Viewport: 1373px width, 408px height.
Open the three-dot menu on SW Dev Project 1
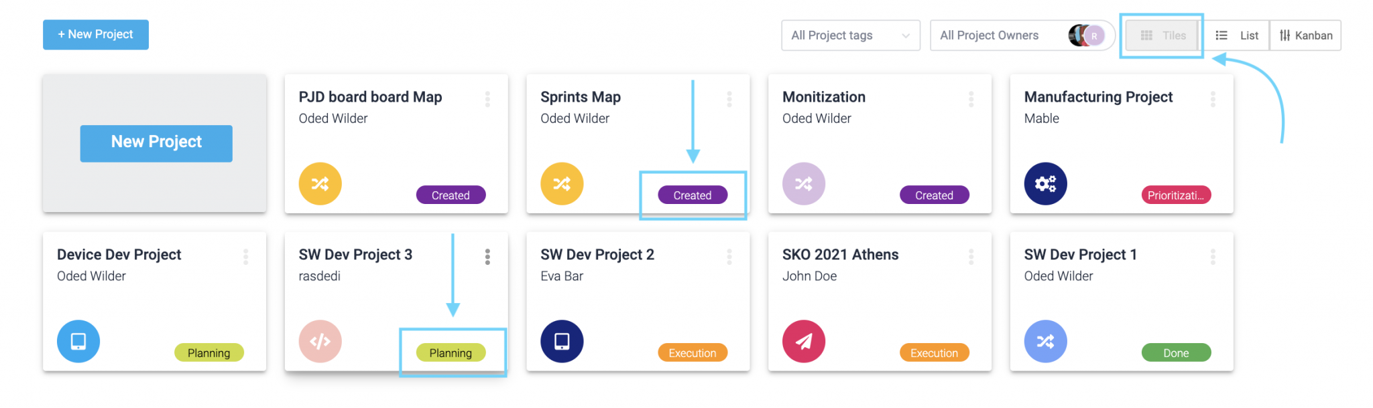click(1213, 257)
